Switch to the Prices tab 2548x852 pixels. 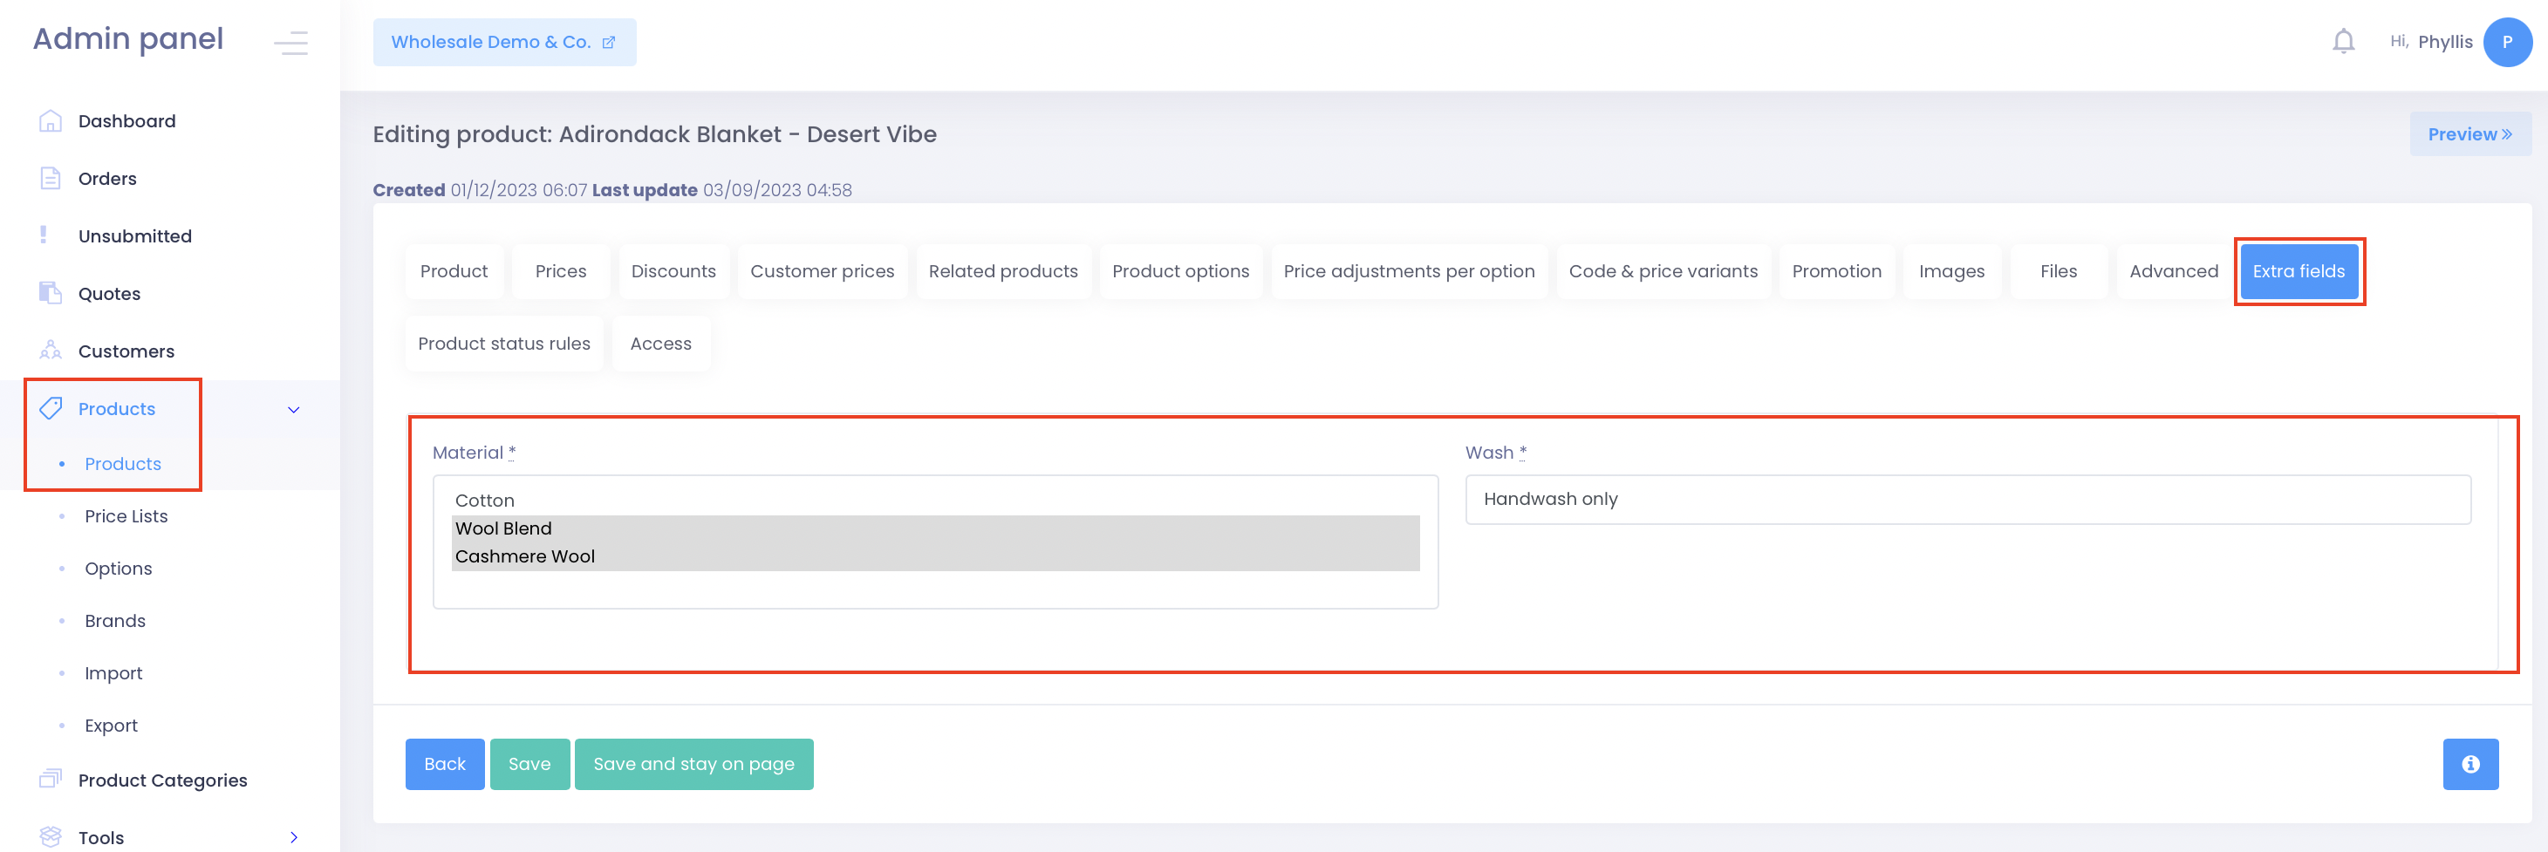(x=560, y=271)
